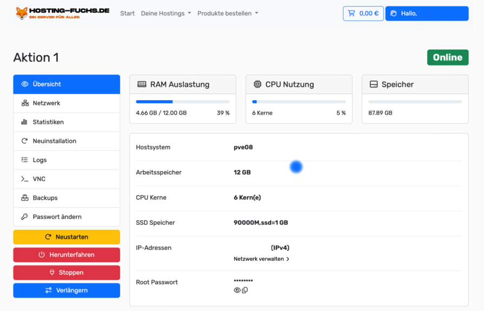Click the 39 % RAM usage value

223,113
